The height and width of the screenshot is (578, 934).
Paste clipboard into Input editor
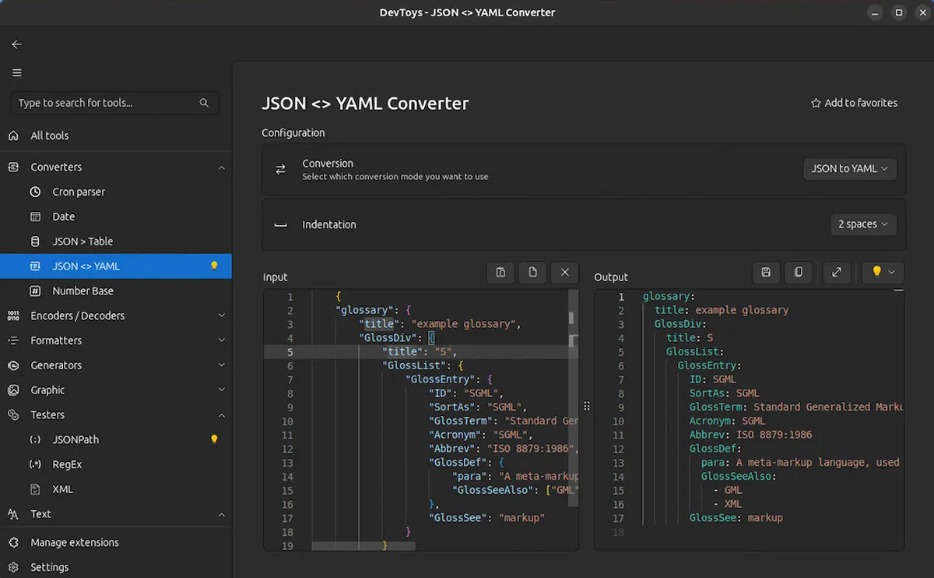click(500, 272)
